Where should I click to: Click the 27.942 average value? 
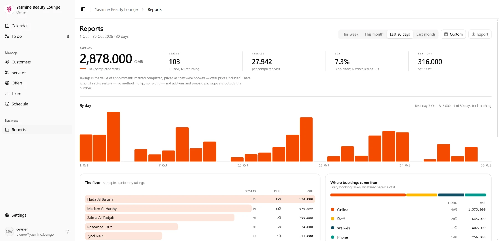(262, 62)
